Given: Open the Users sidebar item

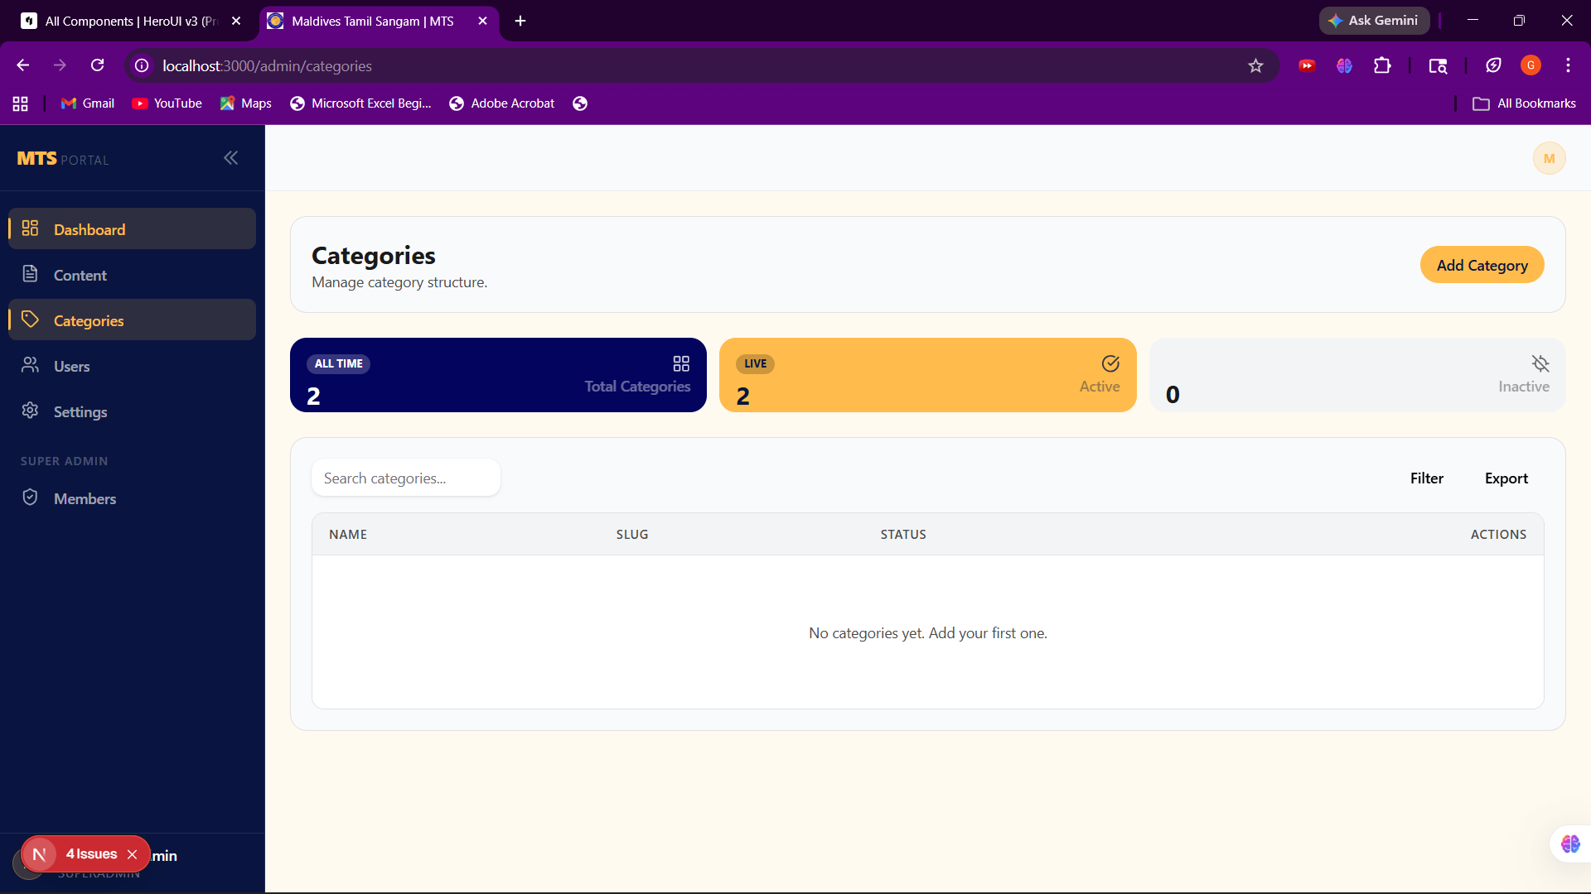Looking at the screenshot, I should click(x=132, y=366).
